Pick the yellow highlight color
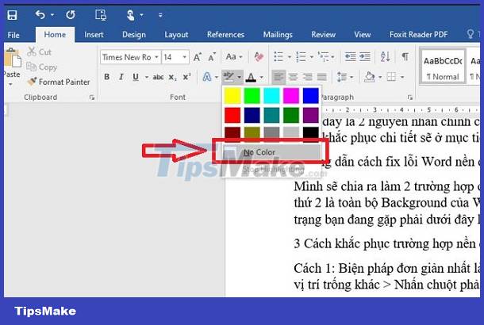Viewport: 484px width, 325px height. pyautogui.click(x=232, y=96)
